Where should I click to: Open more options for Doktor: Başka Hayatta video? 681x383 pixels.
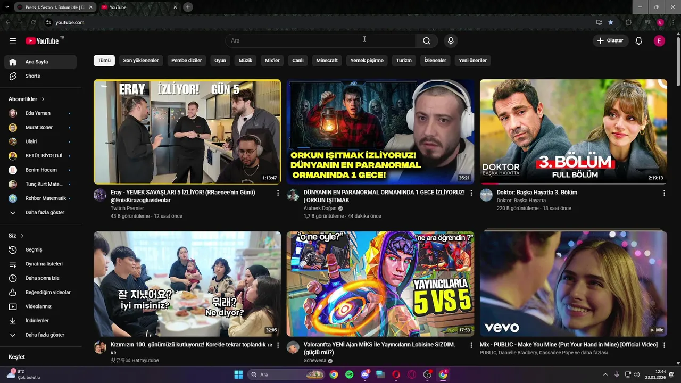tap(664, 193)
